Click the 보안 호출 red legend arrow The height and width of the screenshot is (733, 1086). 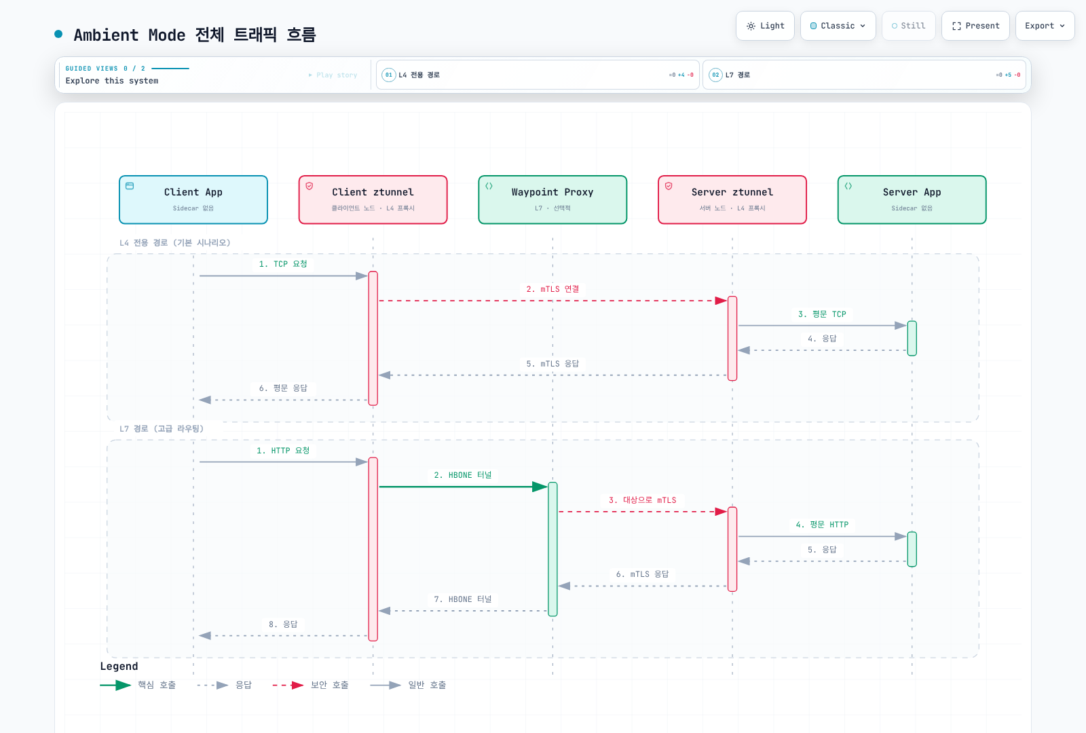288,685
